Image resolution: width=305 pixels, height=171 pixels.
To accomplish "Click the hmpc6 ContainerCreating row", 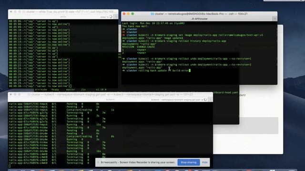I will [x=61, y=110].
